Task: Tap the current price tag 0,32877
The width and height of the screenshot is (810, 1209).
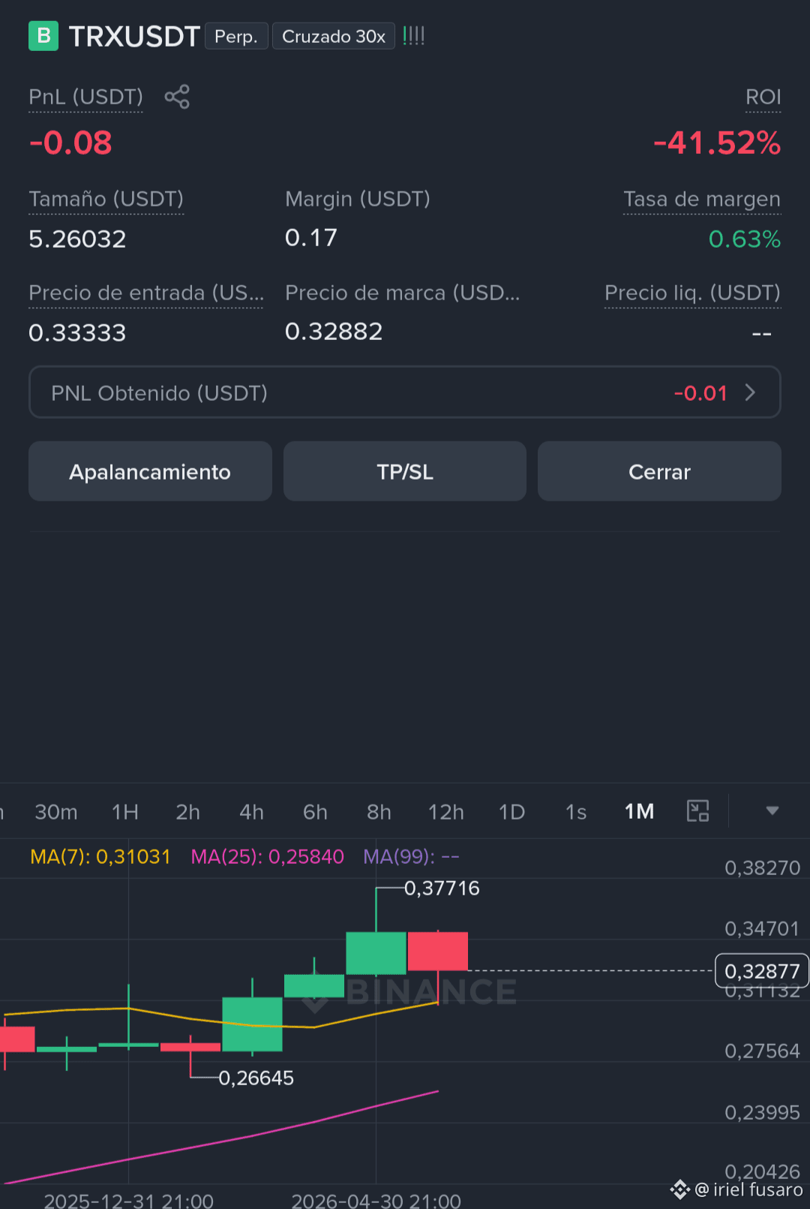Action: [762, 971]
